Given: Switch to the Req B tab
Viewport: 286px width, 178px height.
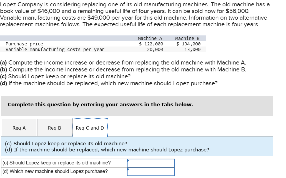Looking at the screenshot, I should pos(54,128).
